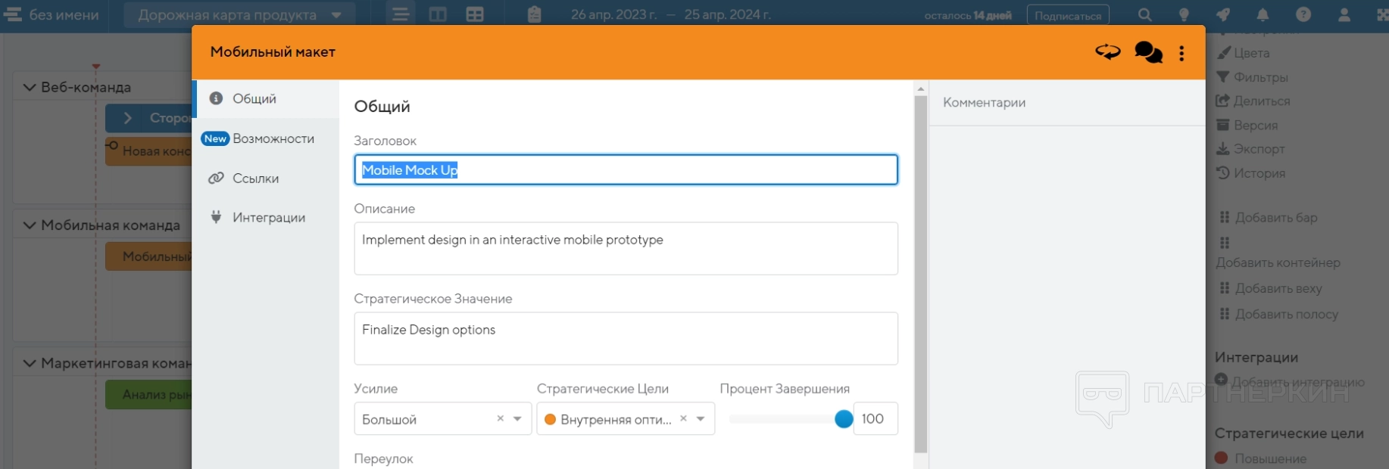
Task: Click the rocket icon in top bar
Action: [x=1223, y=15]
